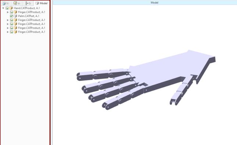The width and height of the screenshot is (237, 145).
Task: Select 'Palm.CATPart, A.1' in the tree
Action: 29,16
